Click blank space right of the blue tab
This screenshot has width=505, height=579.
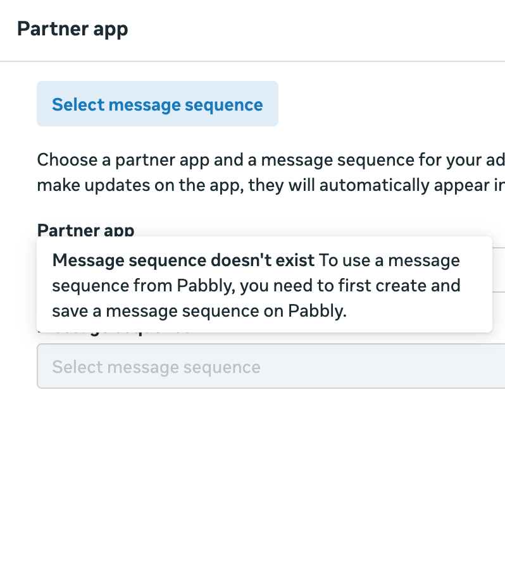pyautogui.click(x=380, y=104)
